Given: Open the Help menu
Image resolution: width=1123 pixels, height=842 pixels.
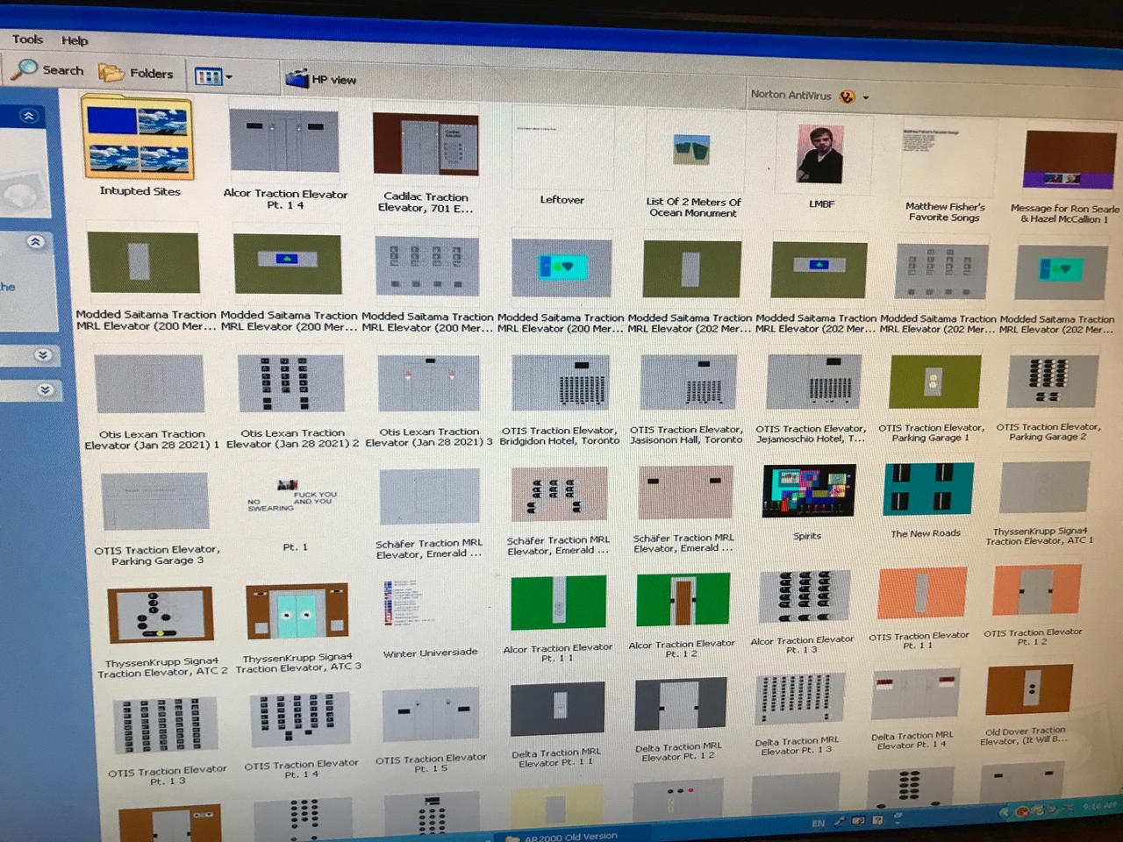Looking at the screenshot, I should tap(75, 40).
